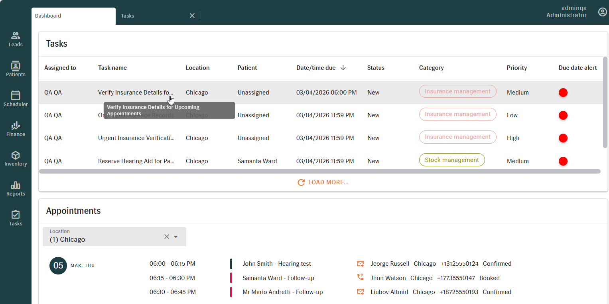Clear the Chicago location filter
This screenshot has height=304, width=609.
point(167,237)
